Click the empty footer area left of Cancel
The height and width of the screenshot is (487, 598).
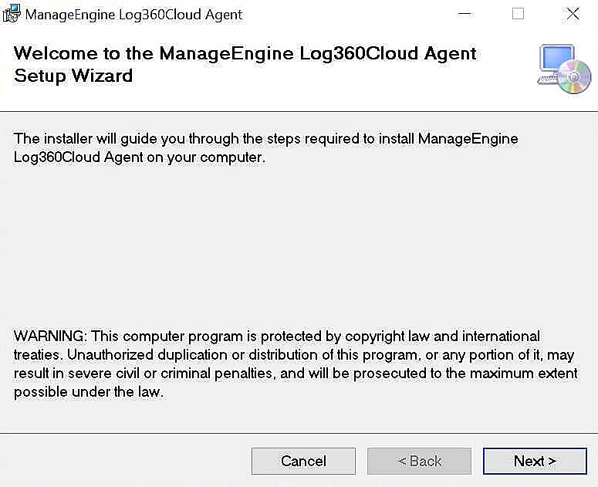(x=123, y=462)
